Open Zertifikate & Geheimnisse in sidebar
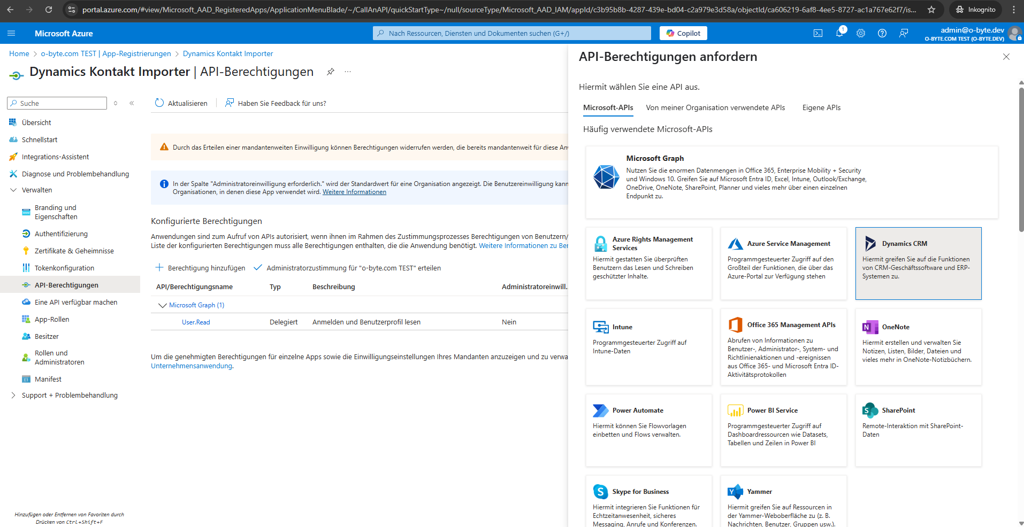Image resolution: width=1024 pixels, height=527 pixels. click(x=74, y=251)
